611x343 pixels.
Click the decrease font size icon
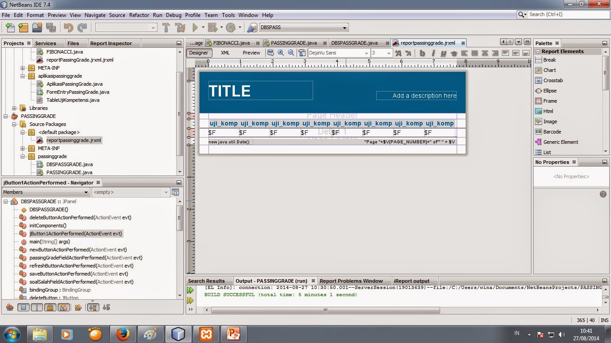click(408, 53)
